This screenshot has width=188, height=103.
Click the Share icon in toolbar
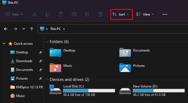[87, 14]
